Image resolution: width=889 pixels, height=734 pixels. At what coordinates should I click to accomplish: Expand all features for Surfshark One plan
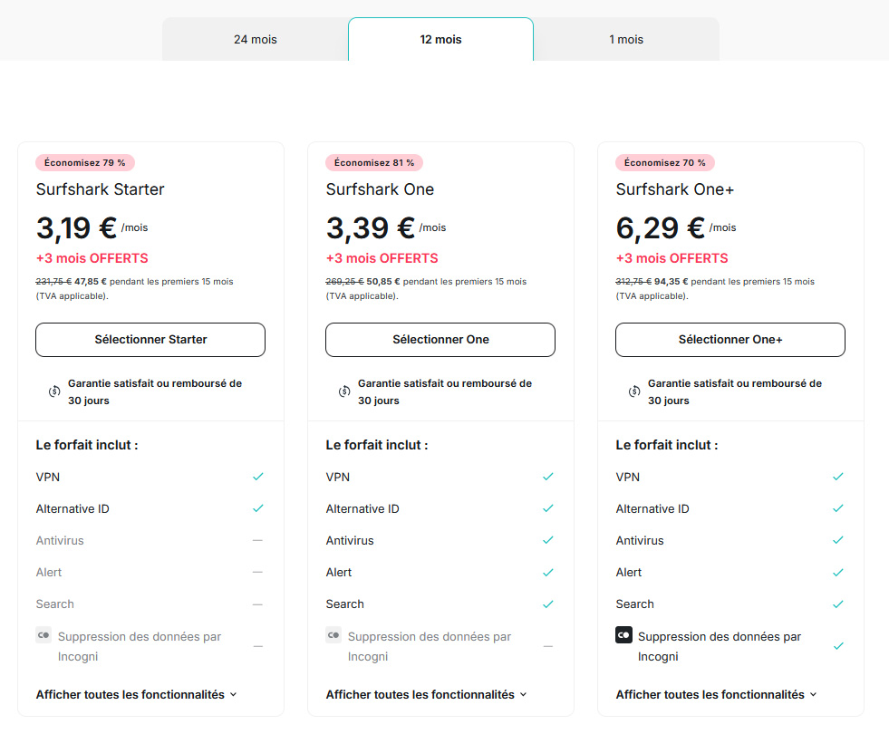(x=426, y=695)
